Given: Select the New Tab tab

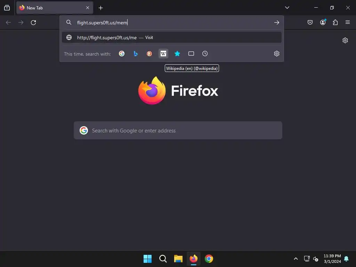Looking at the screenshot, I should pos(55,8).
